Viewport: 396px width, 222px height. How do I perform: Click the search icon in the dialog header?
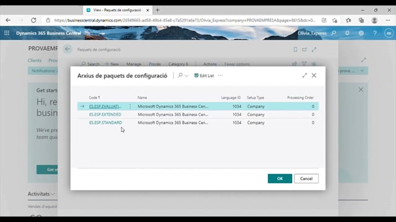(x=180, y=75)
